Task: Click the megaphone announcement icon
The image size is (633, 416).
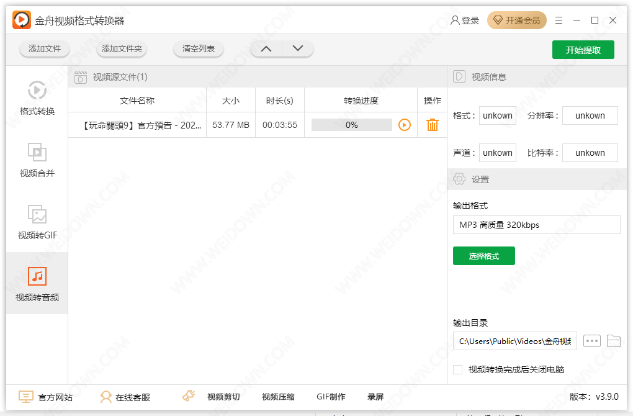Action: [189, 396]
